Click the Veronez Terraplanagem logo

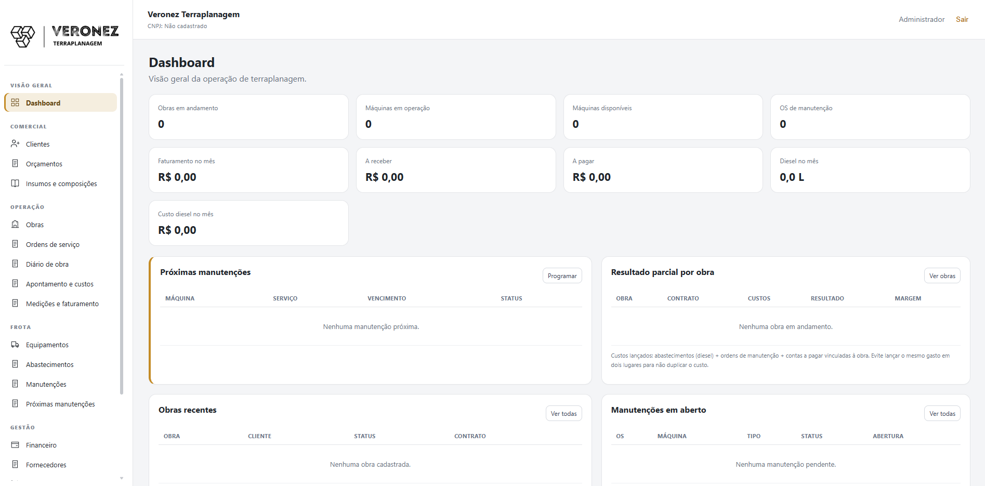tap(64, 36)
